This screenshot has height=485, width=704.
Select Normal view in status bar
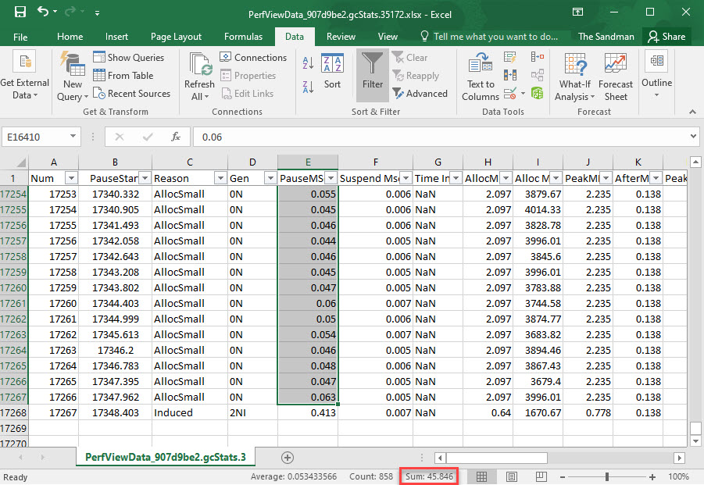pos(482,476)
